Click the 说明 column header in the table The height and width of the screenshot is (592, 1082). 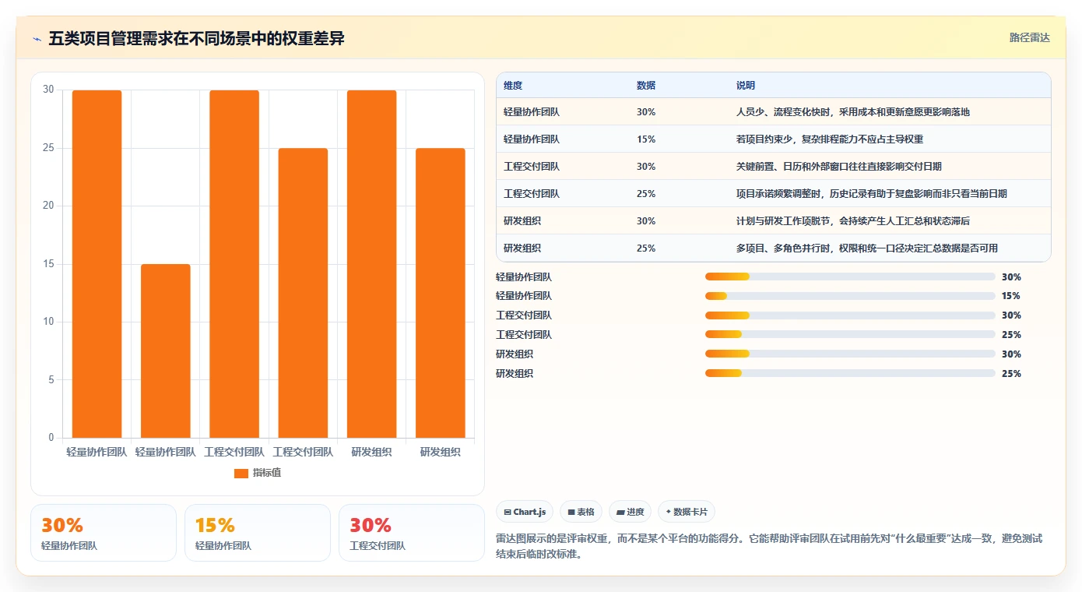pos(746,85)
